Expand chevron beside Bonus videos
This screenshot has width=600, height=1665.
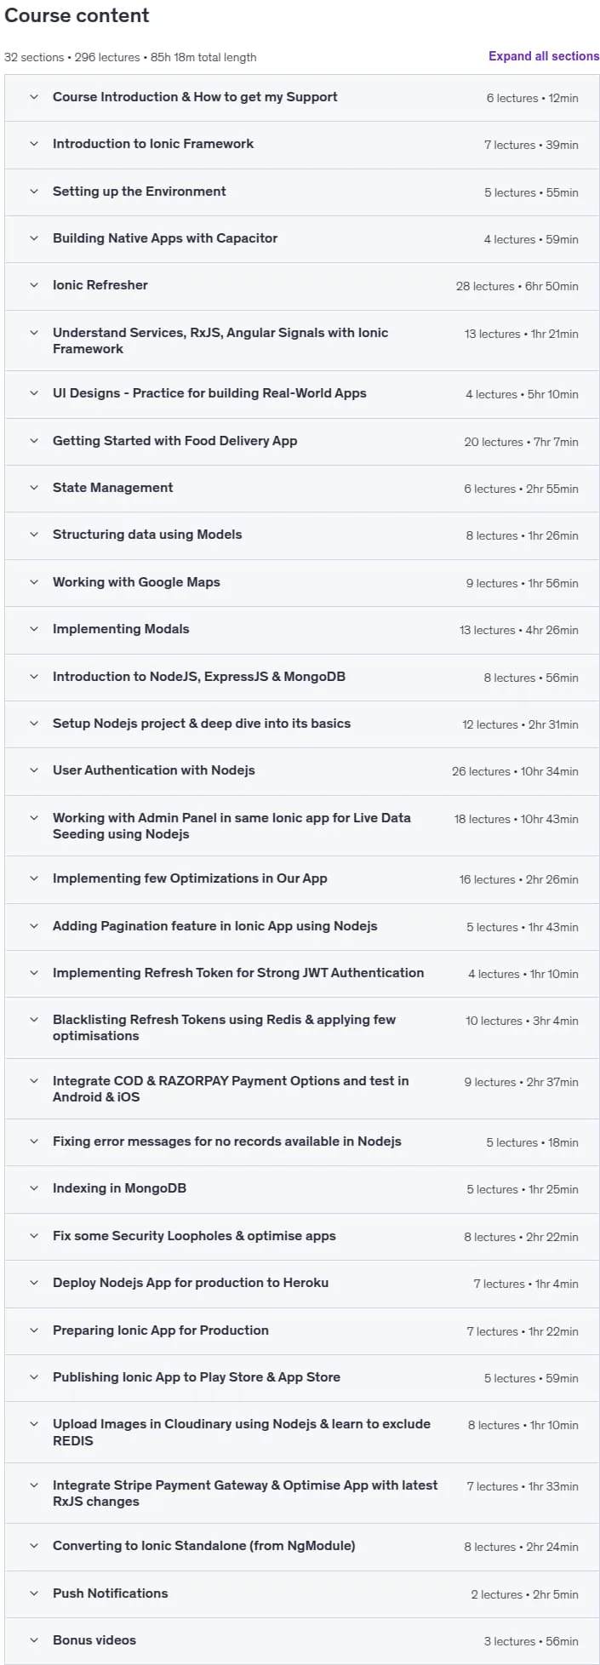pos(34,1640)
